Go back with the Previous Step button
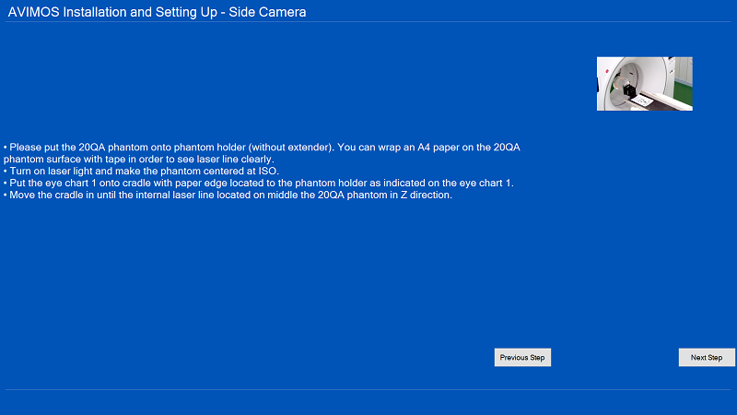The width and height of the screenshot is (737, 415). [522, 358]
